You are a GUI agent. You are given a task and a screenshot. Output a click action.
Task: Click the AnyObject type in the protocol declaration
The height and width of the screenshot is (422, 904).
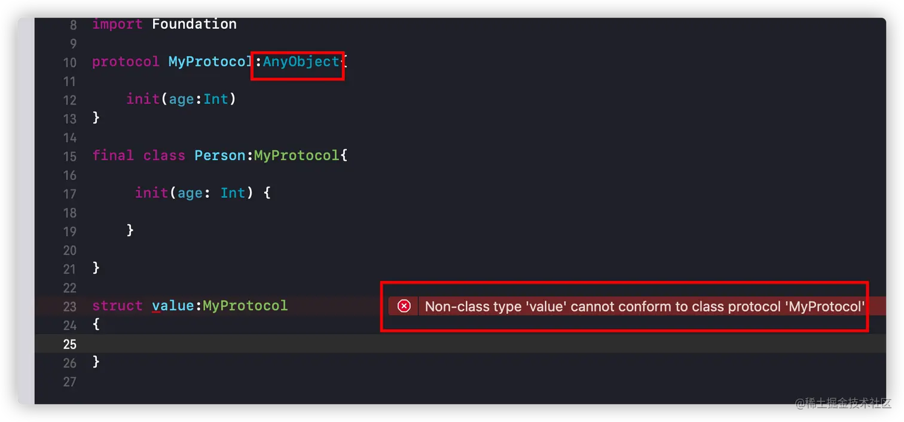(301, 62)
